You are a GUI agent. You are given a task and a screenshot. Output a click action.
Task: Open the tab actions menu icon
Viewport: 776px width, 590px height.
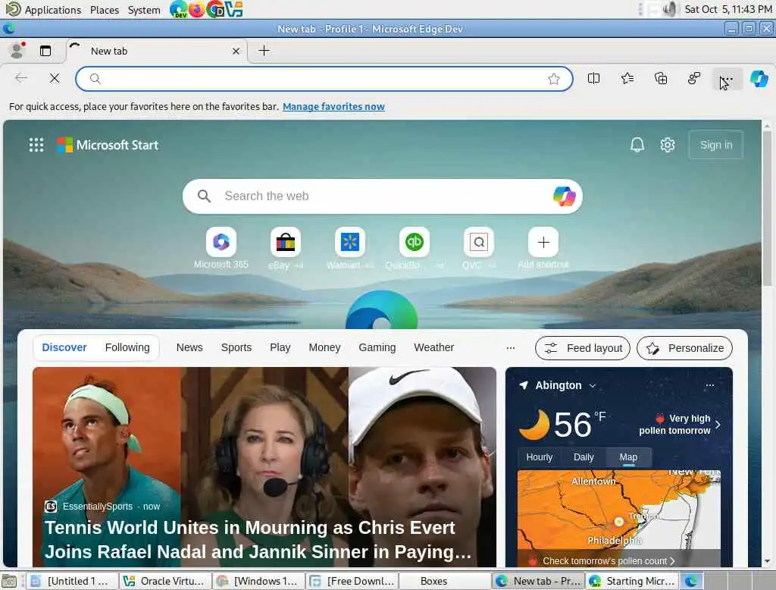point(45,51)
